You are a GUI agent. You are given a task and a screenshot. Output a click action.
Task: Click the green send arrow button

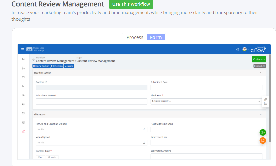click(263, 132)
